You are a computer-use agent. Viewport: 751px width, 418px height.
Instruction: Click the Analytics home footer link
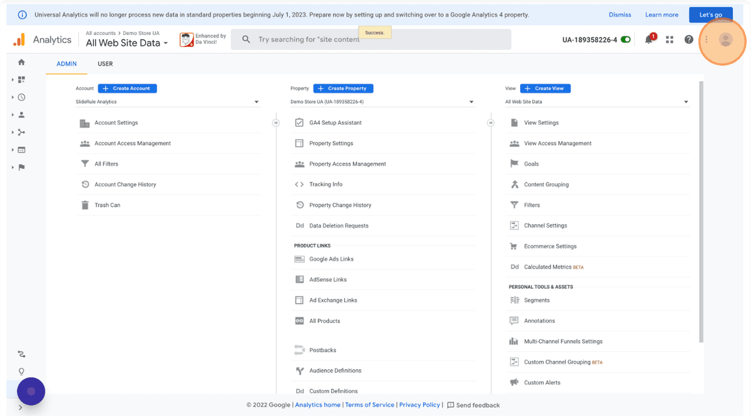[318, 405]
